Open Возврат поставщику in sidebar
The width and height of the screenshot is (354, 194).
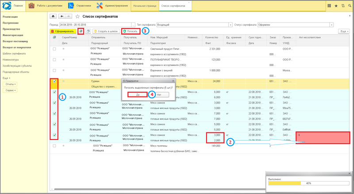(x=15, y=41)
